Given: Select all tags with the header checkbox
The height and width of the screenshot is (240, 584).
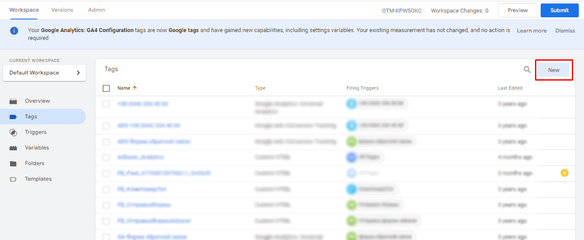Looking at the screenshot, I should [x=106, y=88].
